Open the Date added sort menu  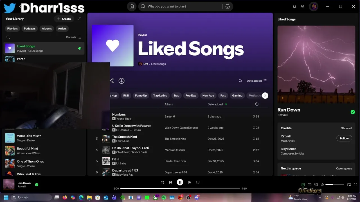[256, 81]
